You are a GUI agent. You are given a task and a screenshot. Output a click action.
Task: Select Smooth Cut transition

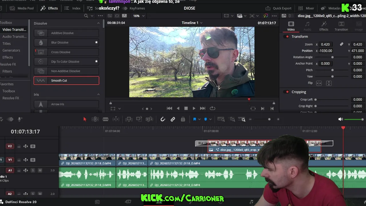pyautogui.click(x=66, y=80)
